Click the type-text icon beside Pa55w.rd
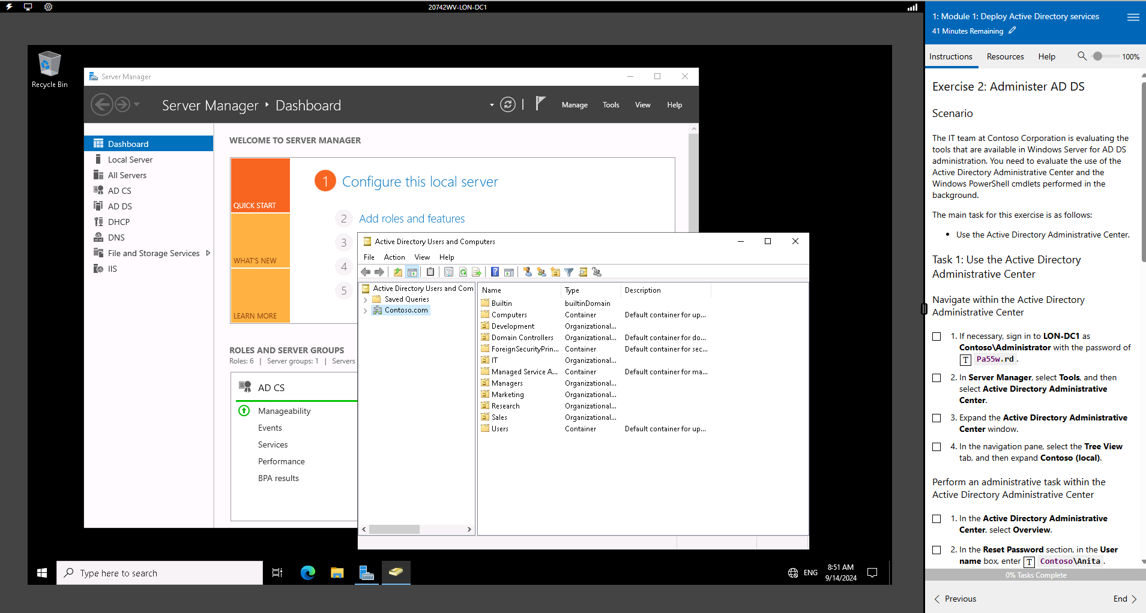This screenshot has height=613, width=1146. coord(965,360)
